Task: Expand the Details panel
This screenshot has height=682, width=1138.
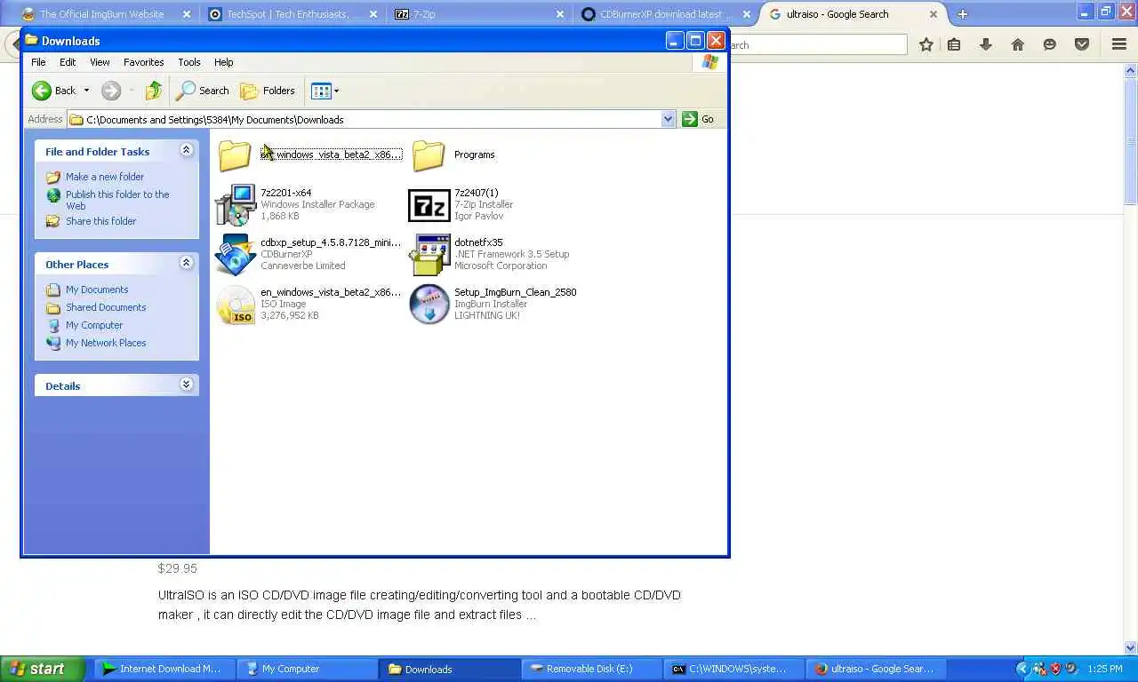Action: pyautogui.click(x=186, y=385)
